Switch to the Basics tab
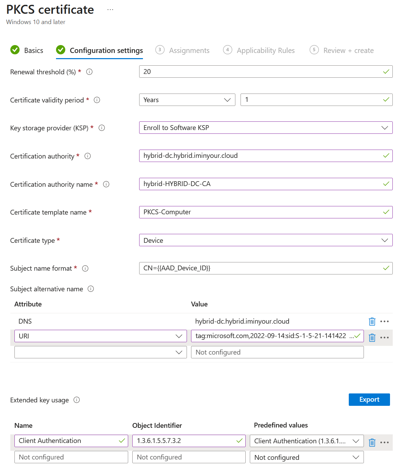This screenshot has height=466, width=412. click(x=33, y=50)
